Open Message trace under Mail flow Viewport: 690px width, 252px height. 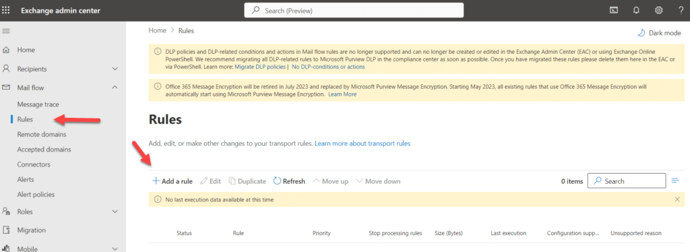[x=38, y=104]
